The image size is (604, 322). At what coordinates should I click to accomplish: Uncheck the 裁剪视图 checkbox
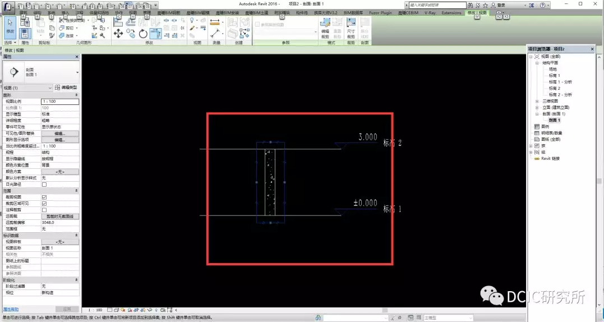click(44, 197)
